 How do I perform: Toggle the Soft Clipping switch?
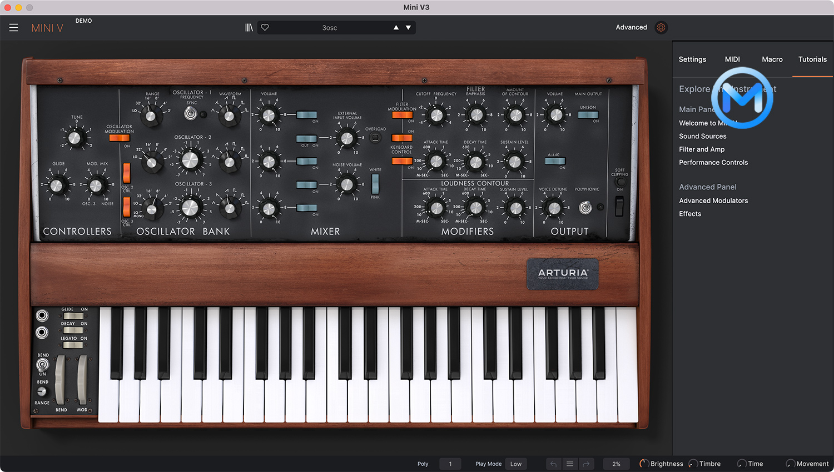click(619, 207)
